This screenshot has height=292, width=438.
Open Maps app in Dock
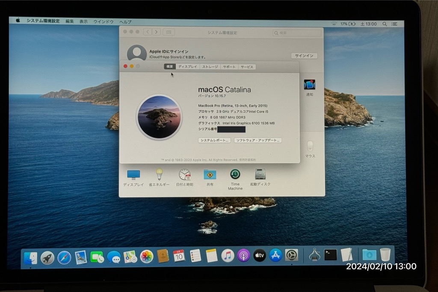(130, 256)
